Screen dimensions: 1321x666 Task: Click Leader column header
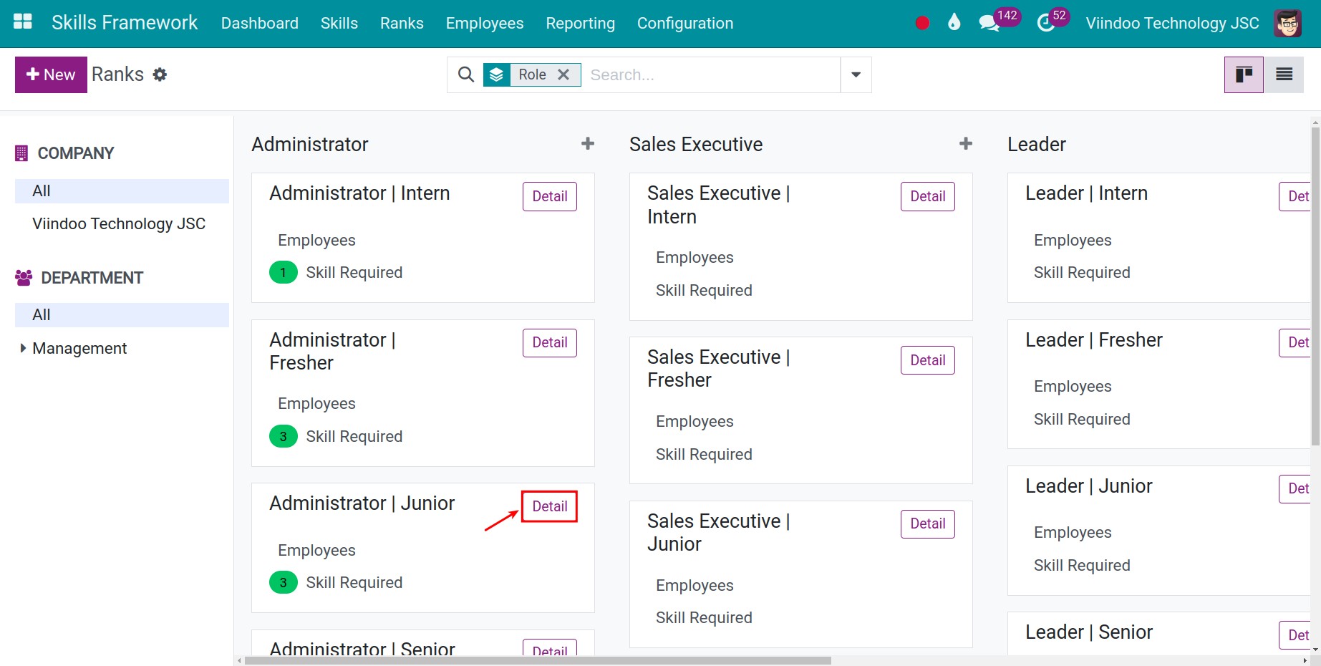coord(1037,144)
